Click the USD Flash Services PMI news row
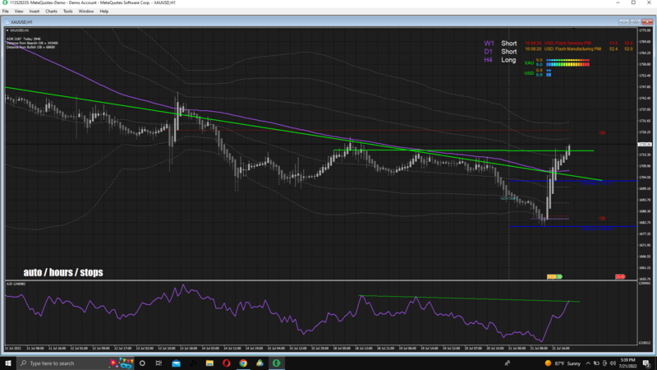 (579, 44)
